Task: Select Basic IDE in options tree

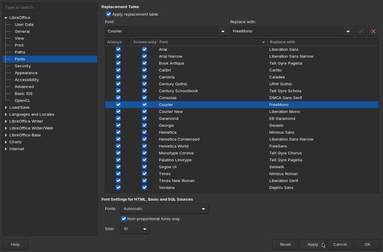Action: (24, 94)
